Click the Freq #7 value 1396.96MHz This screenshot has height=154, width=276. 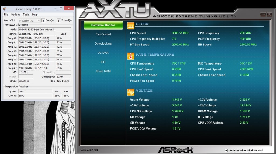37,68
